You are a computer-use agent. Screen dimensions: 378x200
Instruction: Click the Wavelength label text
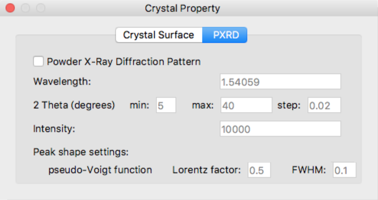pos(62,82)
